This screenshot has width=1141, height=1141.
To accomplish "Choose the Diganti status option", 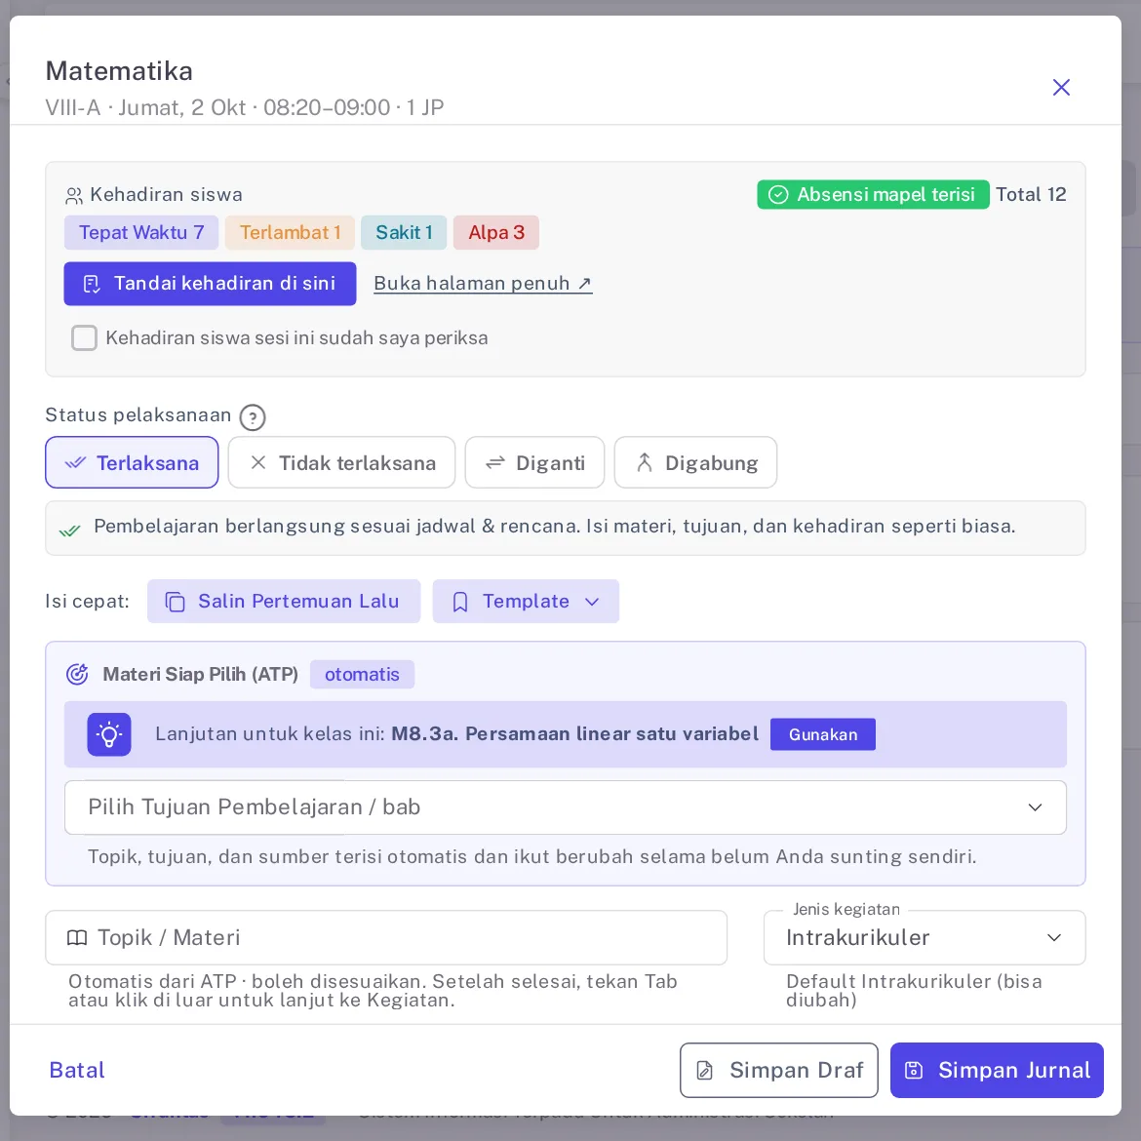I will (534, 463).
